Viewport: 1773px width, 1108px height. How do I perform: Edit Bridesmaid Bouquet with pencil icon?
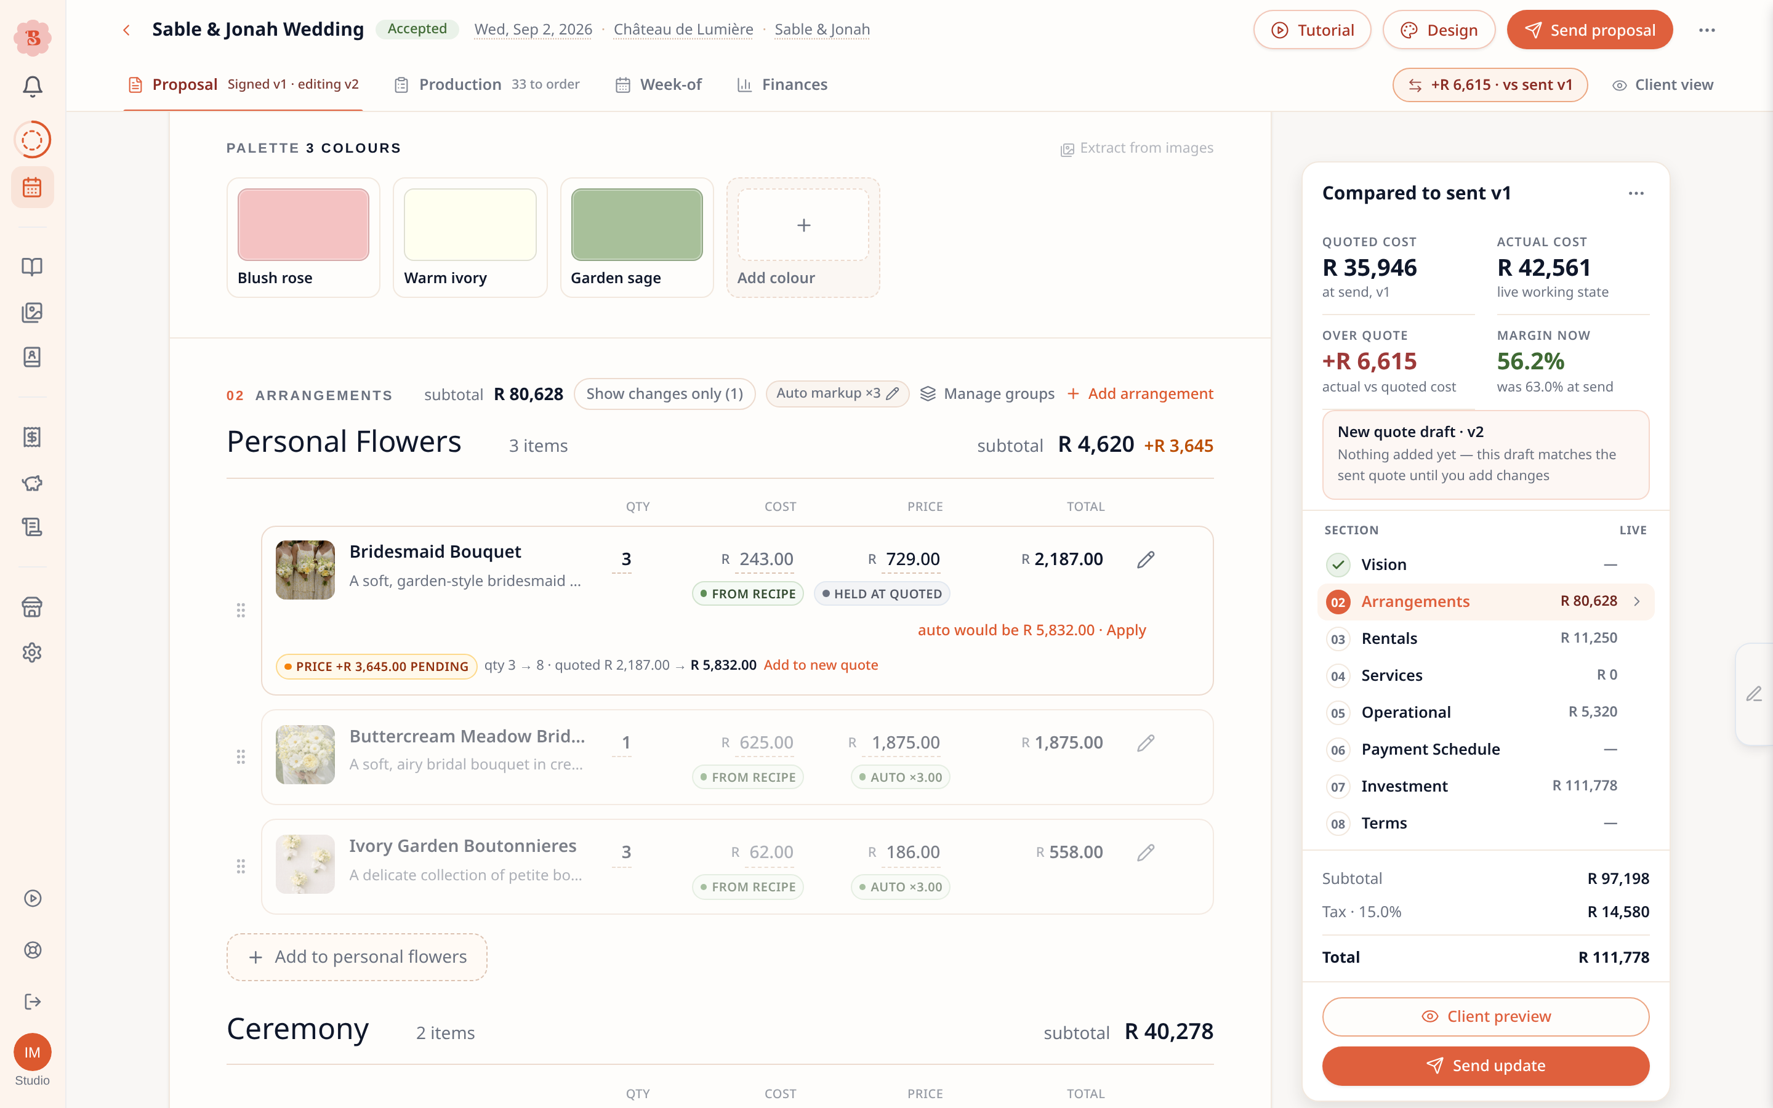coord(1146,560)
